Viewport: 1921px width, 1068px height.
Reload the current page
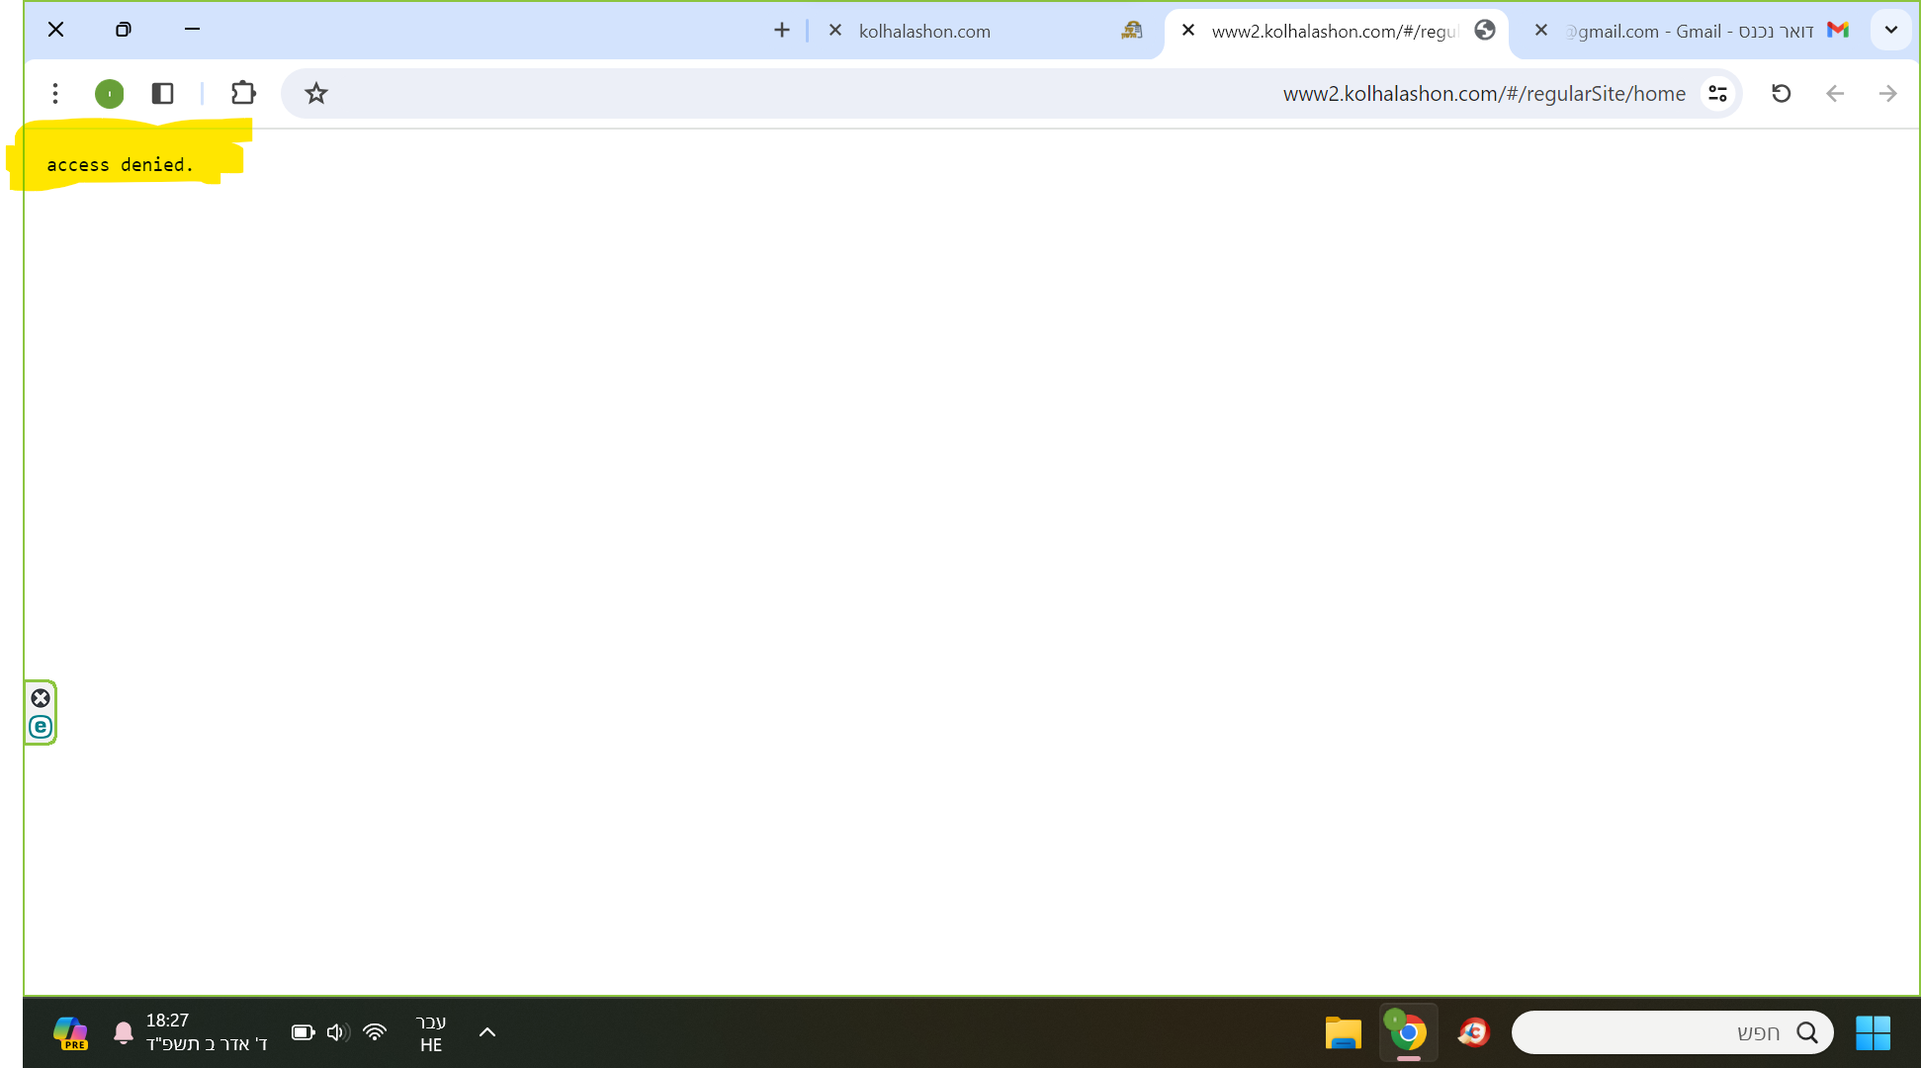[1781, 93]
